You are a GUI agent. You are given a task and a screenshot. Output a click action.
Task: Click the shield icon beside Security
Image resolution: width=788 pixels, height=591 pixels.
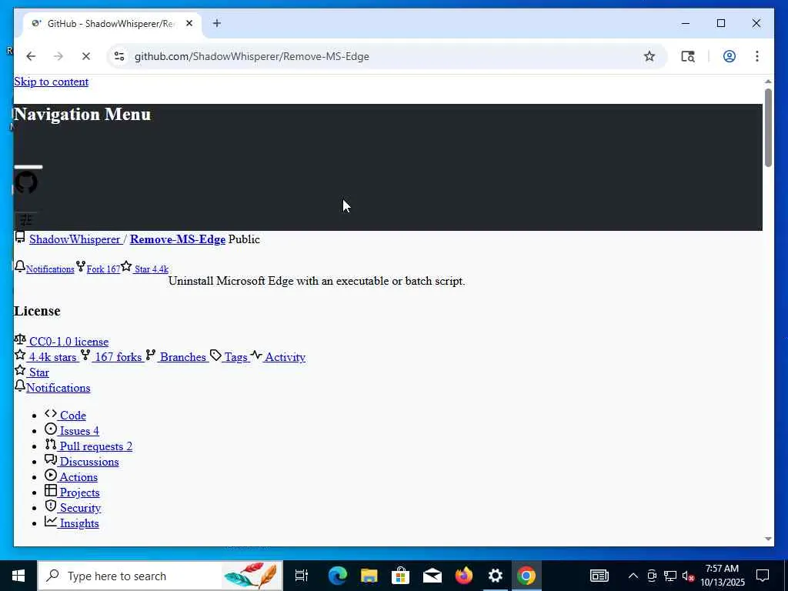[x=51, y=506]
